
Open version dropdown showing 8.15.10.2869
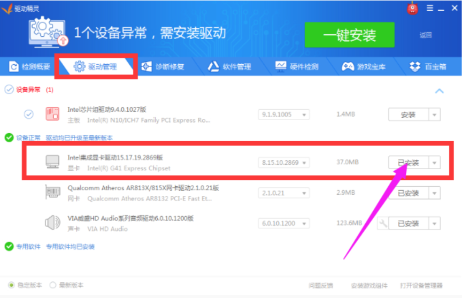click(284, 162)
